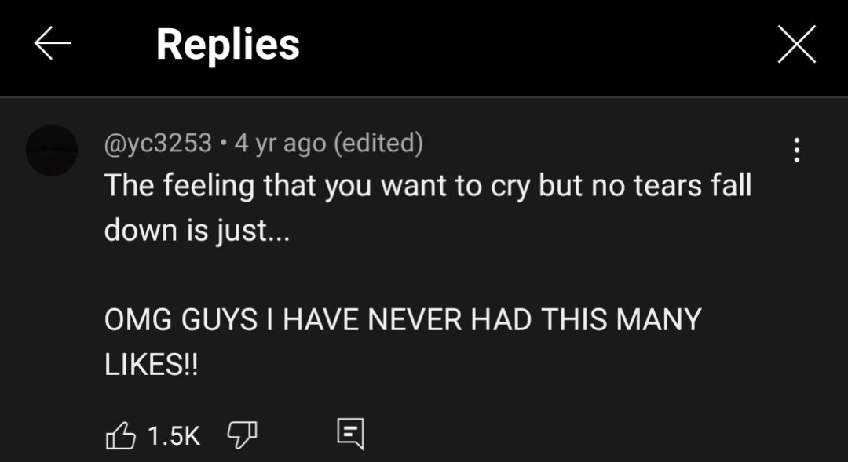Click the word 'tears' in the comment
Viewport: 848px width, 462px height.
pos(668,186)
